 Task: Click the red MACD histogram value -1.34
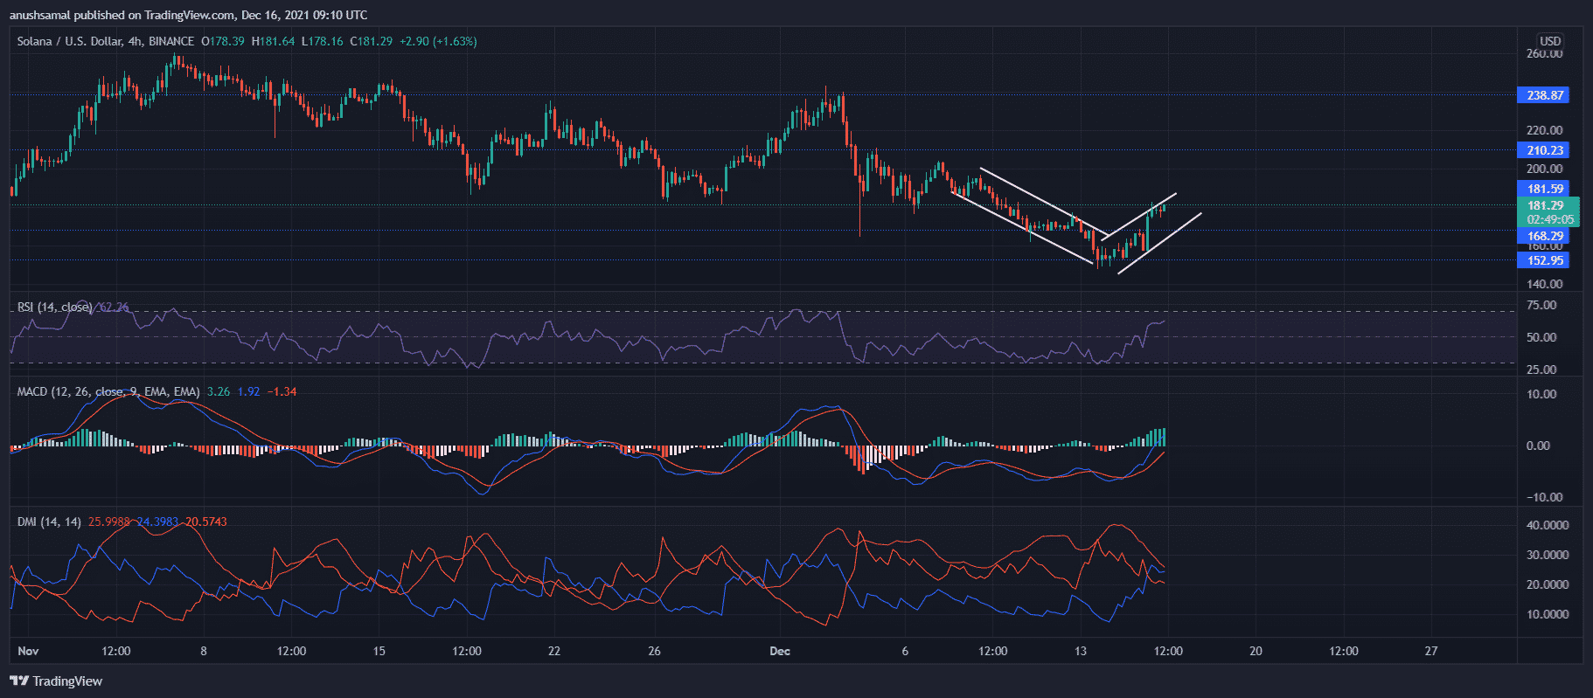282,392
